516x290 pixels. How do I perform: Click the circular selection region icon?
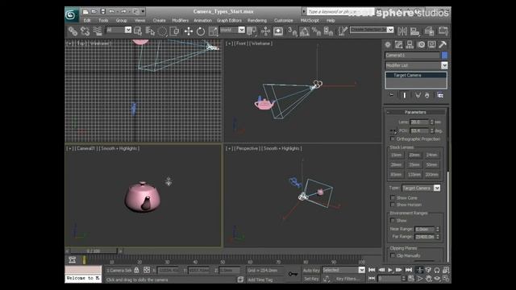coord(163,31)
